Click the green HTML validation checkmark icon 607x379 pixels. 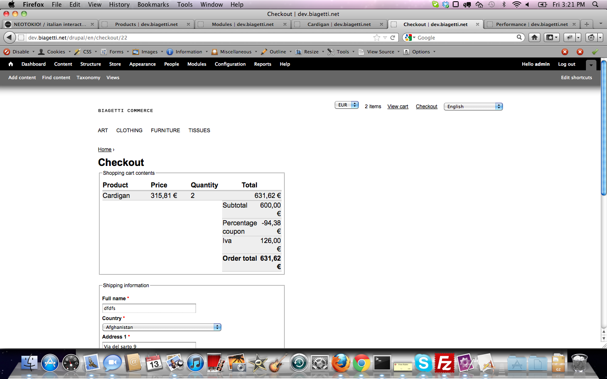tap(595, 51)
